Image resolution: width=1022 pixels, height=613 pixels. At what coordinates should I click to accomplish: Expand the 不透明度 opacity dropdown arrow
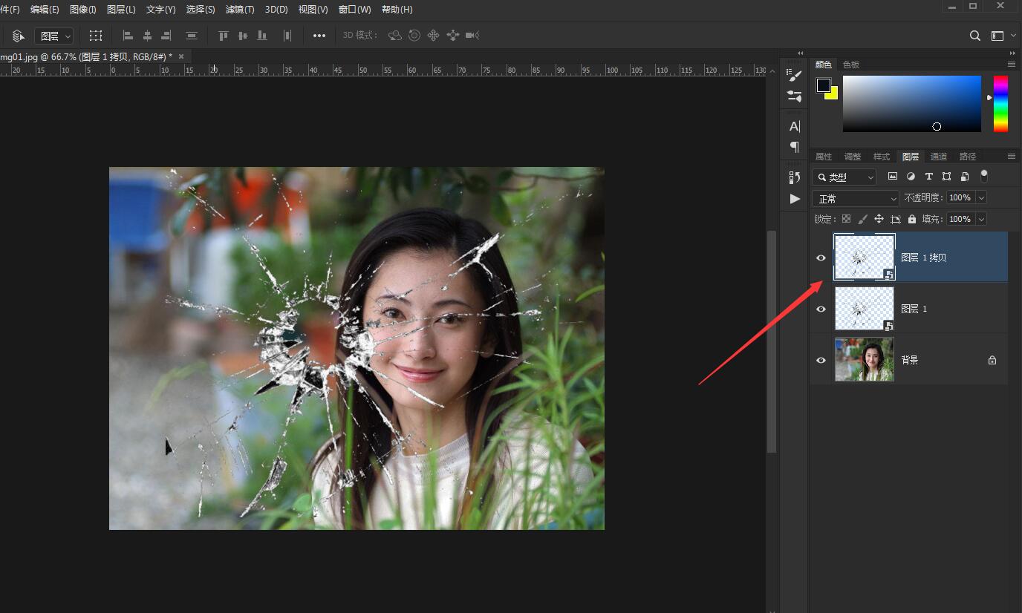coord(981,198)
